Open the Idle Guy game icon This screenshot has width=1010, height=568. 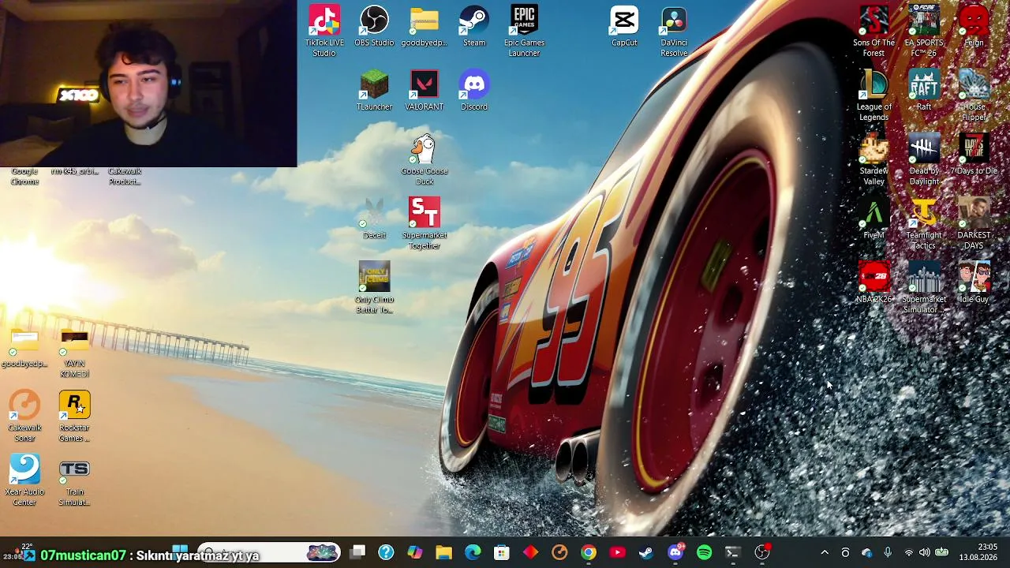tap(974, 282)
